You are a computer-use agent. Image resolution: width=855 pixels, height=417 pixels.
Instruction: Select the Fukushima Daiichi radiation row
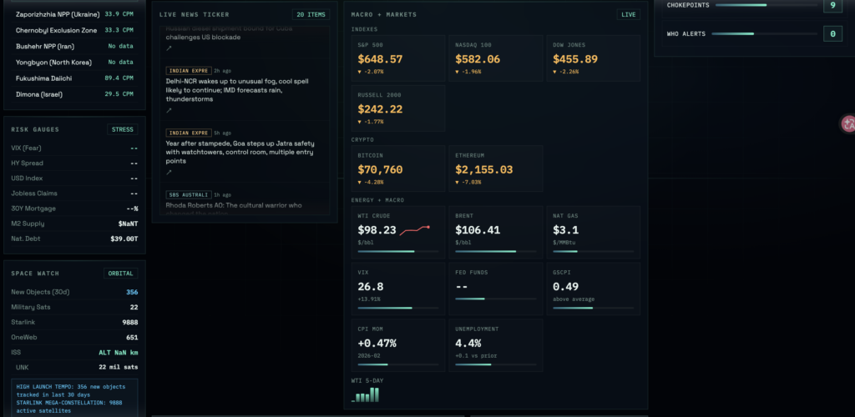point(73,78)
